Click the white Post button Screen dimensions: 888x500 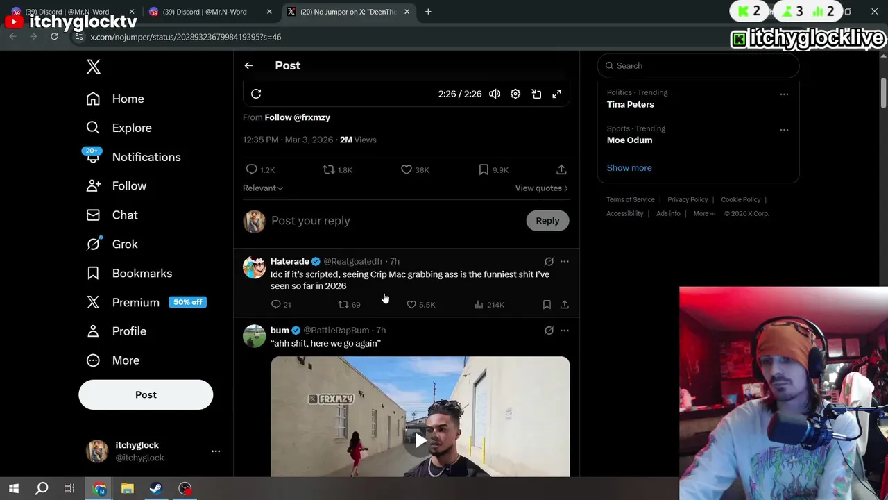pyautogui.click(x=146, y=394)
